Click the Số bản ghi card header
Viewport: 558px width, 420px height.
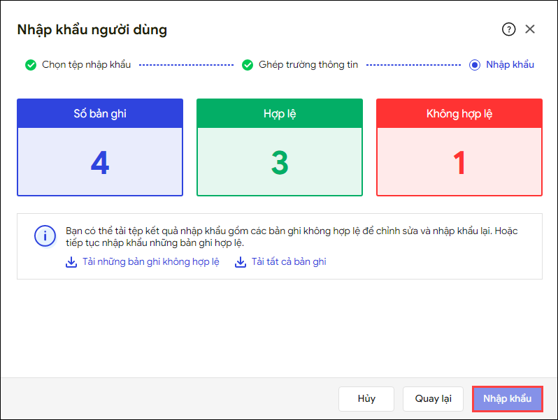(x=100, y=113)
